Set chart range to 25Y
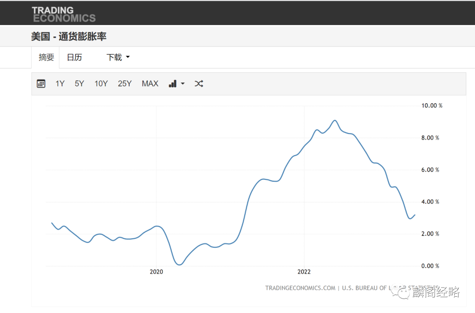475x313 pixels. (x=125, y=84)
